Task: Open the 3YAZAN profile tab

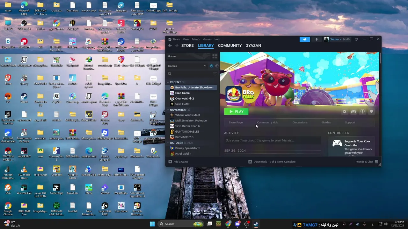Action: 253,45
